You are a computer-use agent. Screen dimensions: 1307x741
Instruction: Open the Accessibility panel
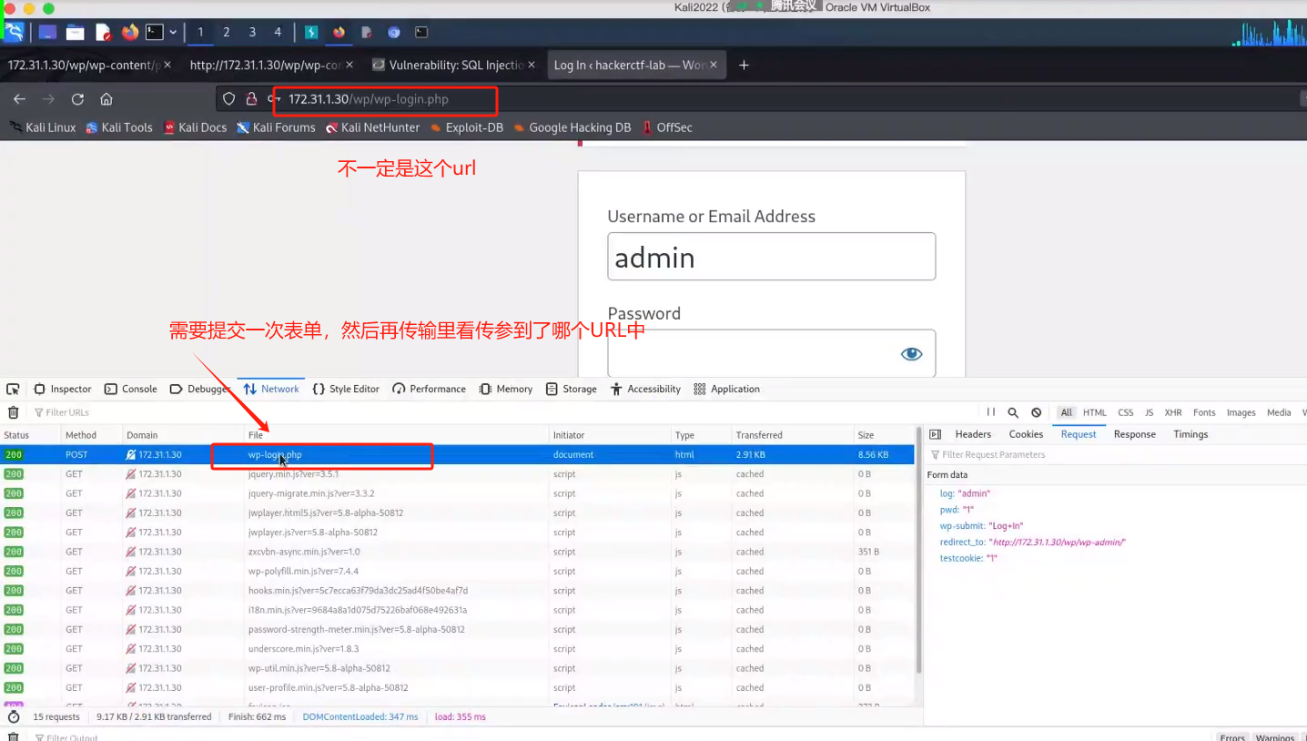click(646, 389)
